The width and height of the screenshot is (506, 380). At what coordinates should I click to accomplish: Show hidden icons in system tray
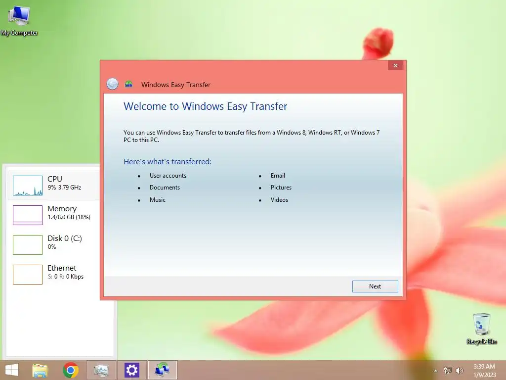pos(435,371)
